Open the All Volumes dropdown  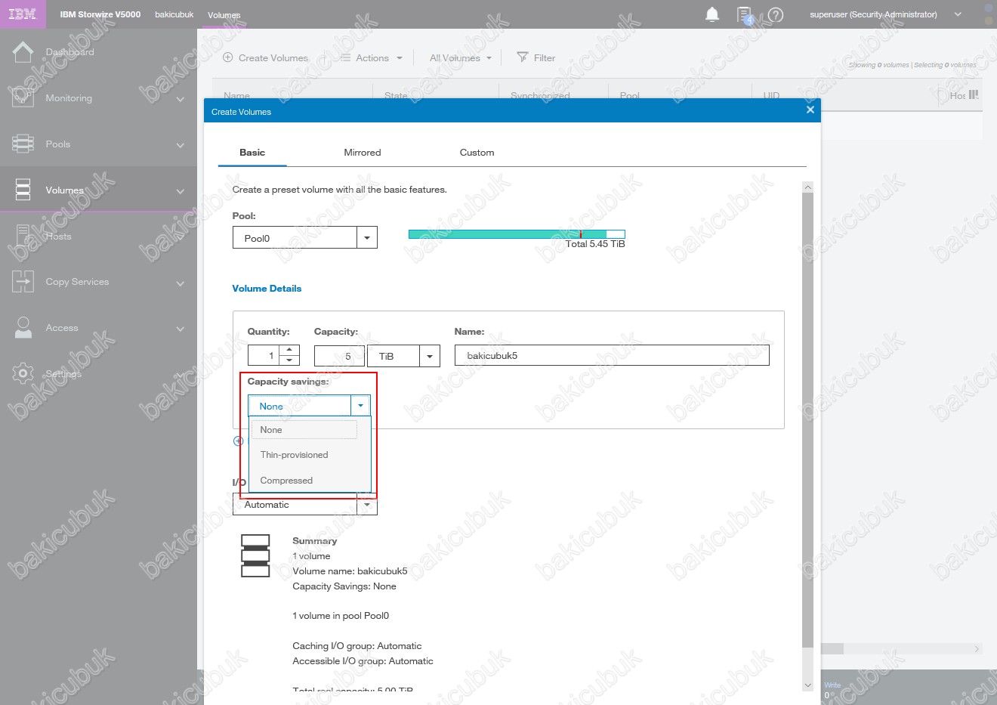pos(461,57)
